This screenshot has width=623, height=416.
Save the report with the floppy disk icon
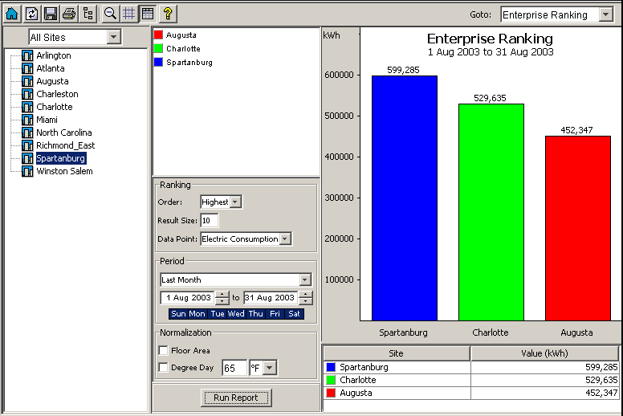(51, 14)
